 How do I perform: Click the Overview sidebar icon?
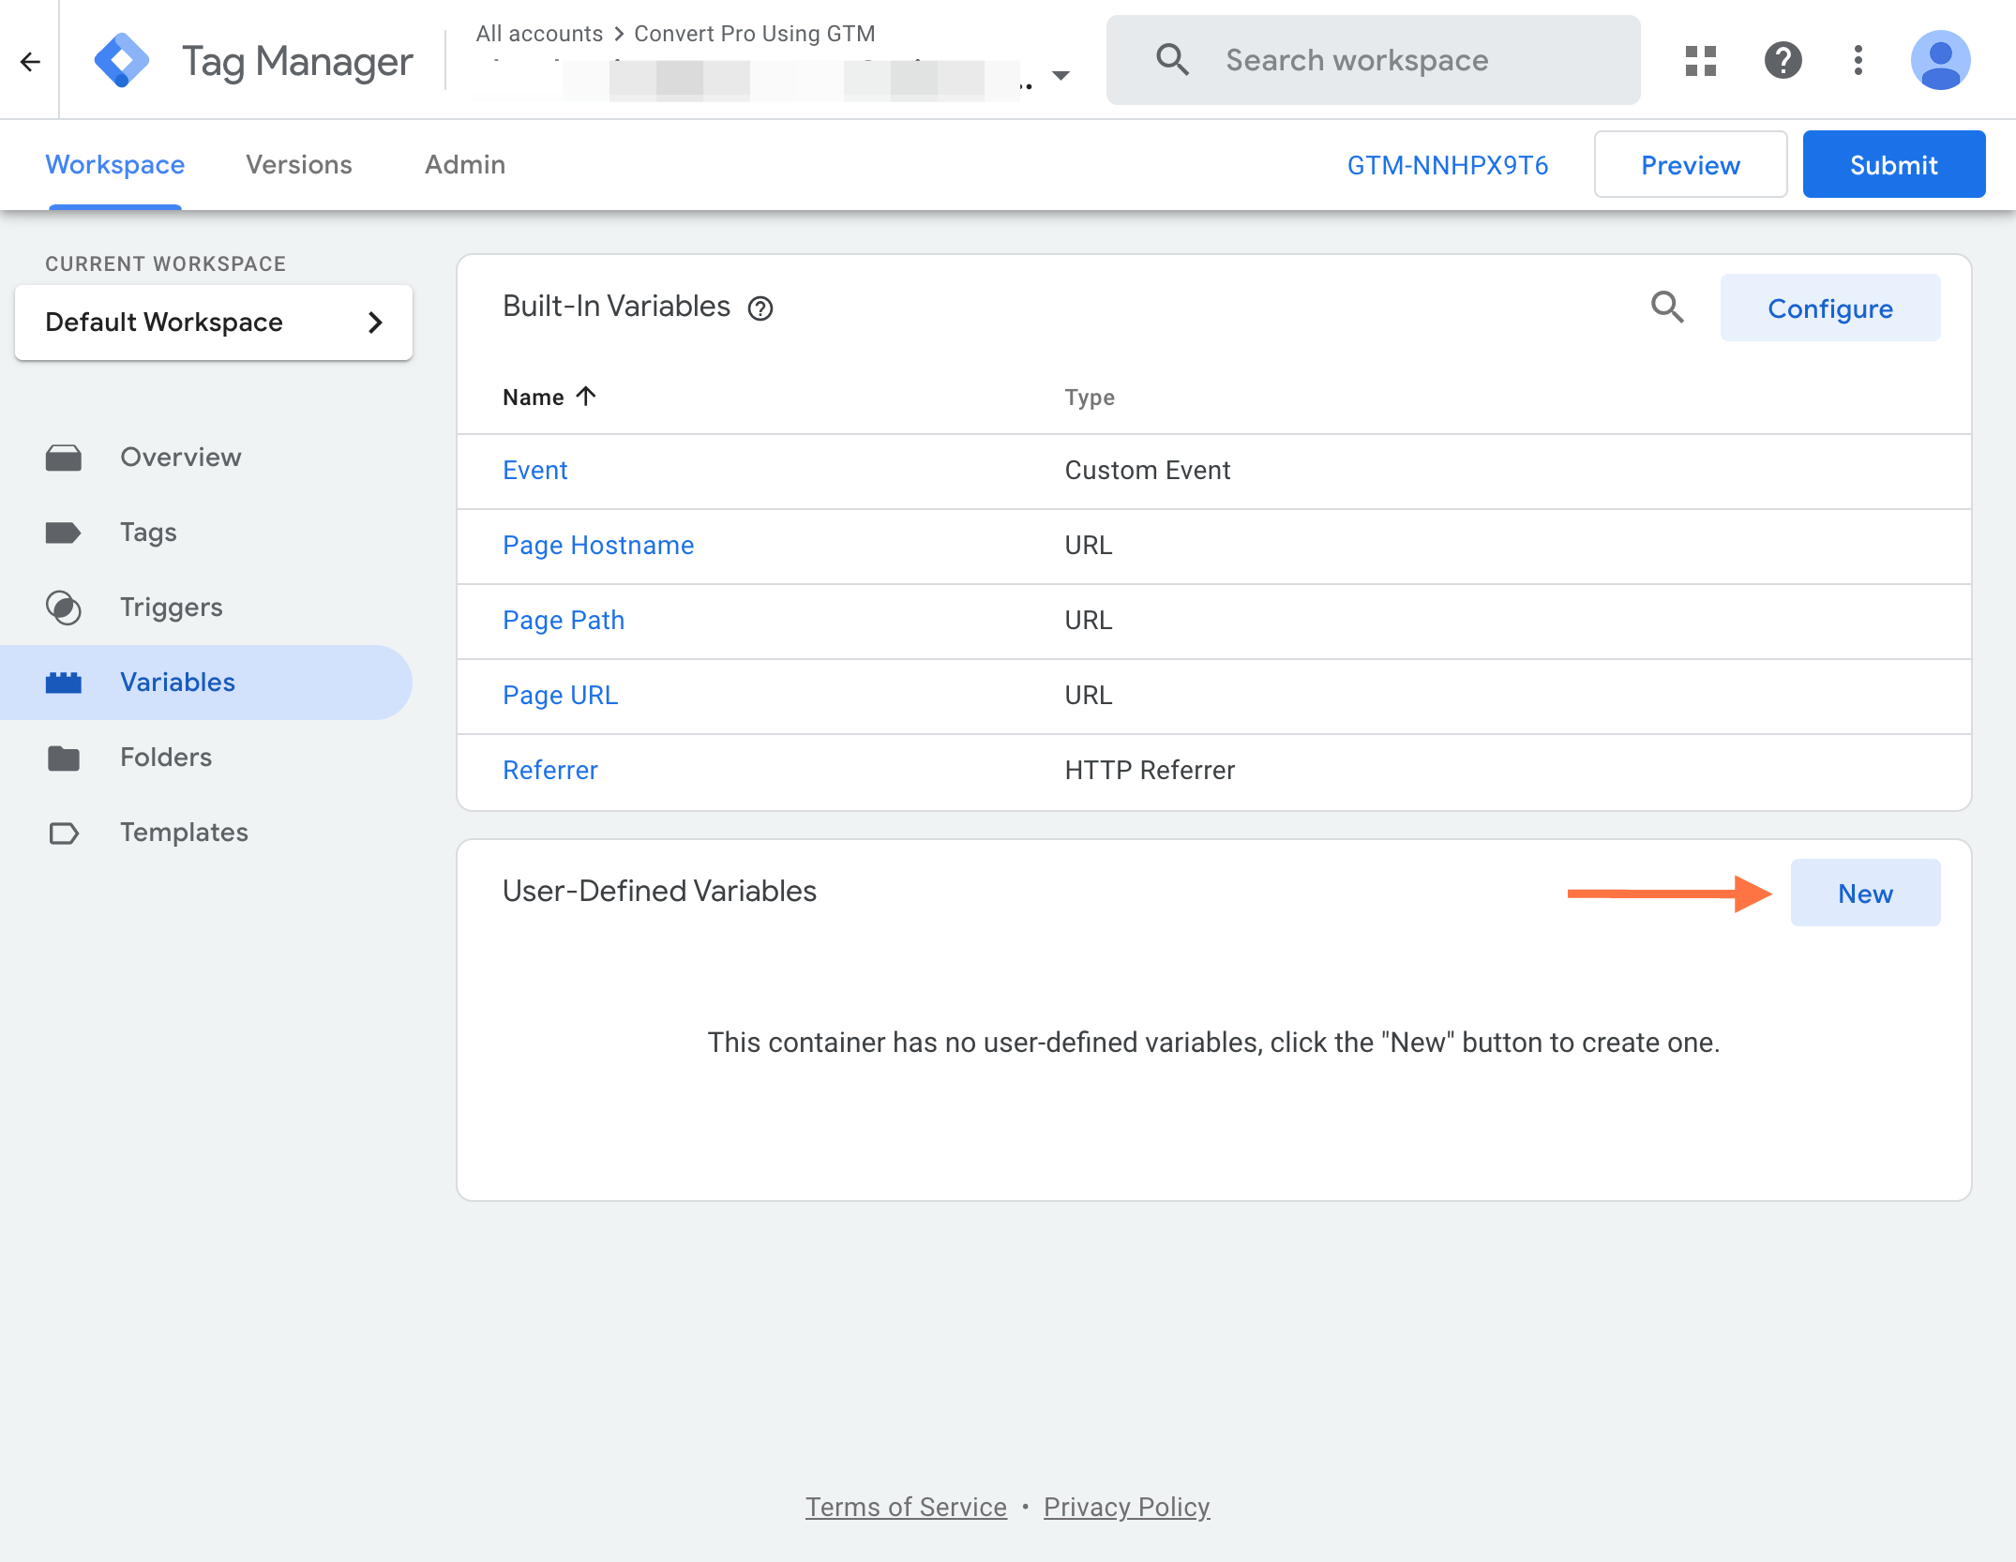(64, 458)
